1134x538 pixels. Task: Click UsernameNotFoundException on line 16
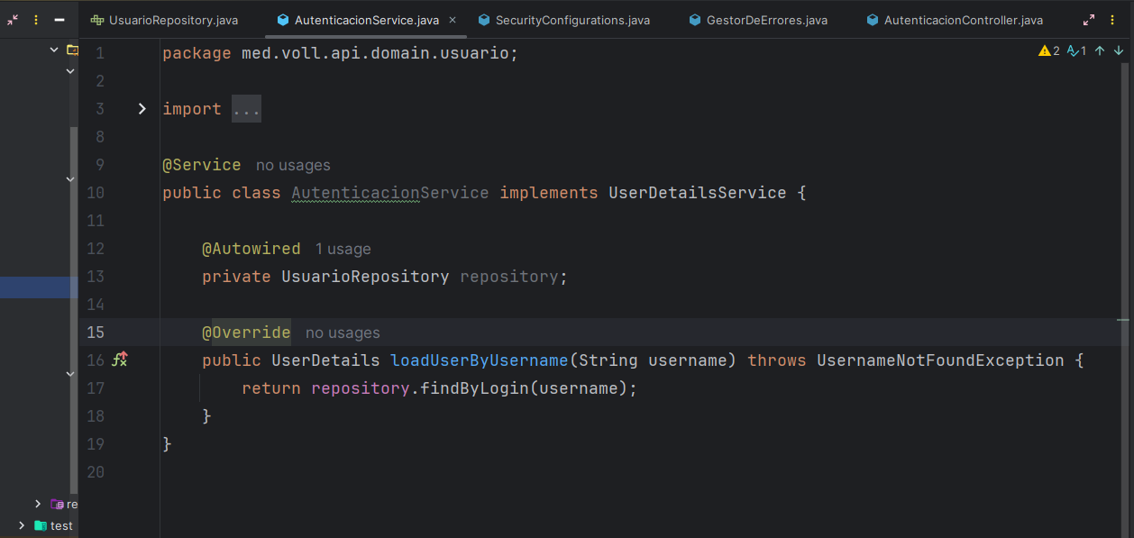(940, 360)
